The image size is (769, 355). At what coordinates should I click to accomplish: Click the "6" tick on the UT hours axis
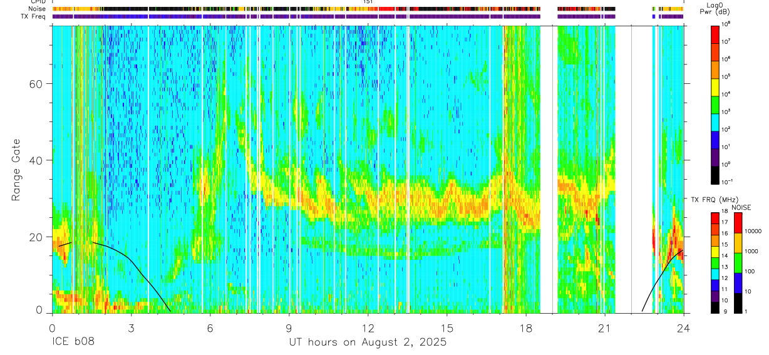coord(210,327)
